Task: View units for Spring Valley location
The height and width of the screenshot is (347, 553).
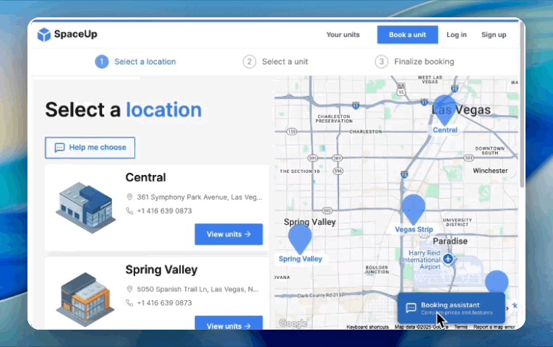Action: [228, 325]
